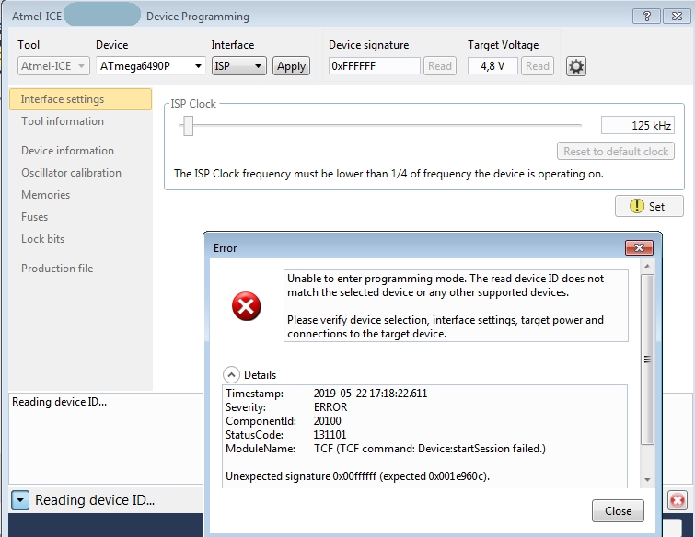Screen dimensions: 695x537
Task: Select the Oscillator calibration tab
Action: coord(71,173)
